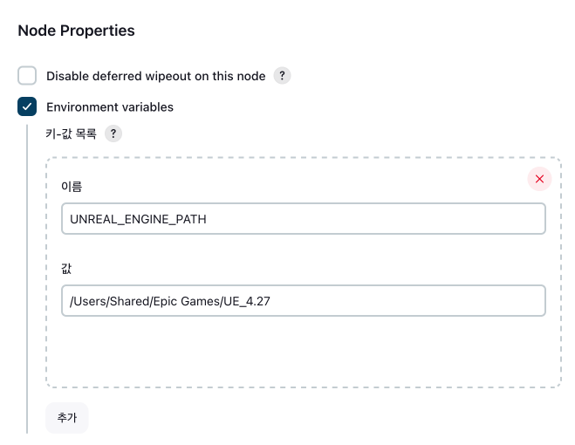Click the vertical indent line under Environment variables
The image size is (575, 445).
[x=27, y=279]
